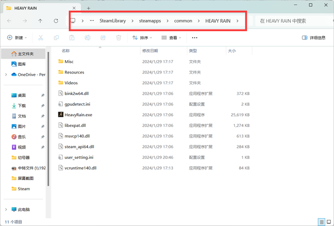Open 主文件夹 in the navigation pane
The image size is (334, 226).
[24, 54]
